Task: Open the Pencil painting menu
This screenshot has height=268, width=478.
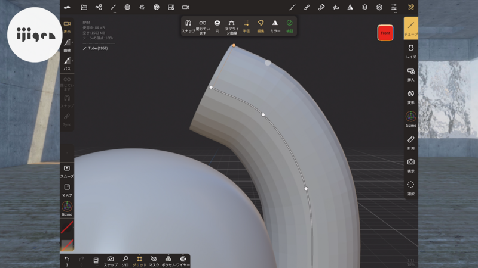Action: pos(307,7)
